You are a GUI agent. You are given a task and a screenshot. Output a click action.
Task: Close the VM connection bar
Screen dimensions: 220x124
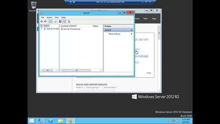tap(150, 2)
